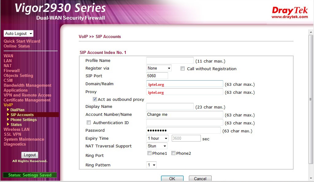Uncheck Act as outbound proxy
The width and height of the screenshot is (314, 182).
tap(95, 99)
